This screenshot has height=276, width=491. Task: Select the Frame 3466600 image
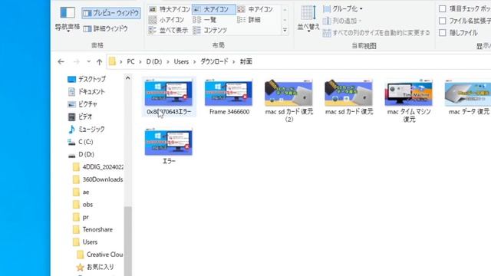pyautogui.click(x=229, y=97)
